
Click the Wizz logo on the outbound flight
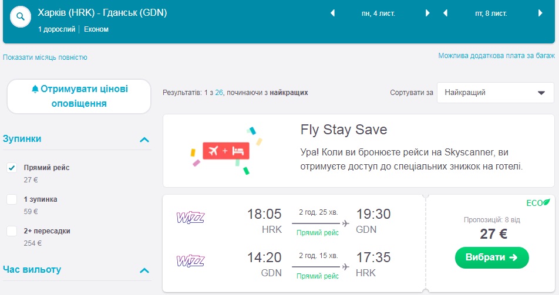[190, 218]
